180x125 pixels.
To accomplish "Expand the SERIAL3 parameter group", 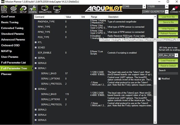I will (x=36, y=110).
